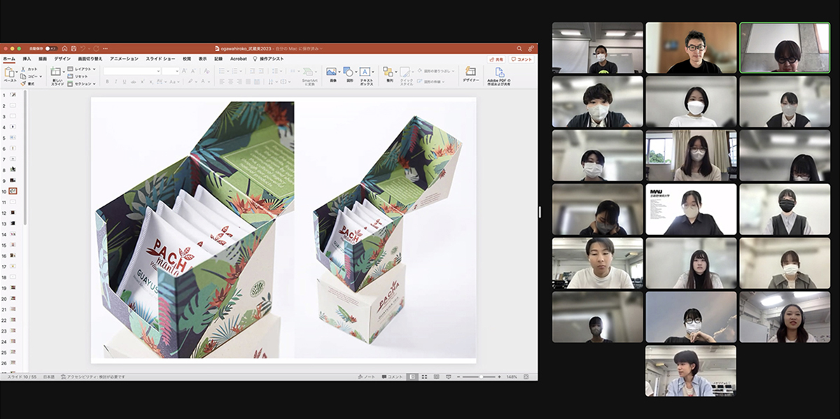Open the 画面切り替え Transitions tab

click(x=90, y=59)
